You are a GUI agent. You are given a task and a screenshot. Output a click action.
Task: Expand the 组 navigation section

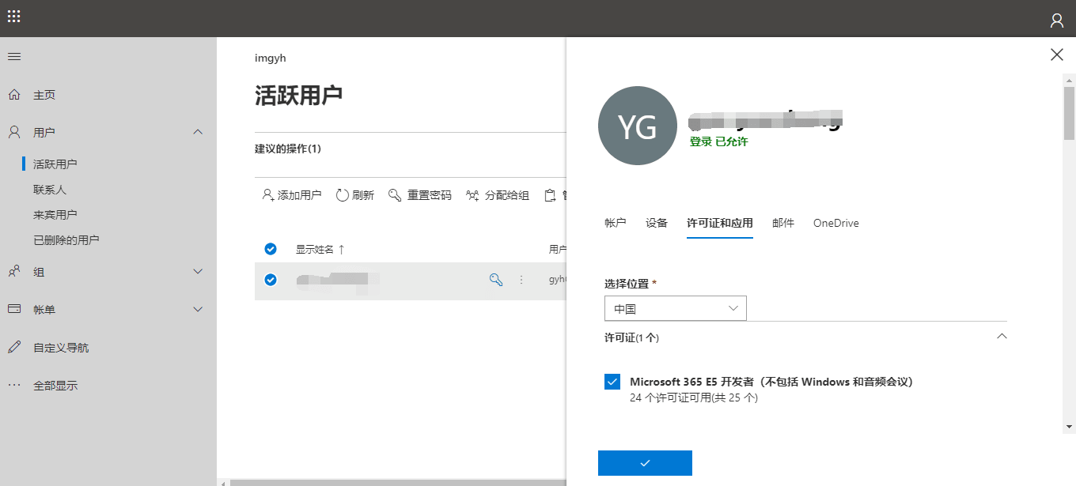coord(199,272)
